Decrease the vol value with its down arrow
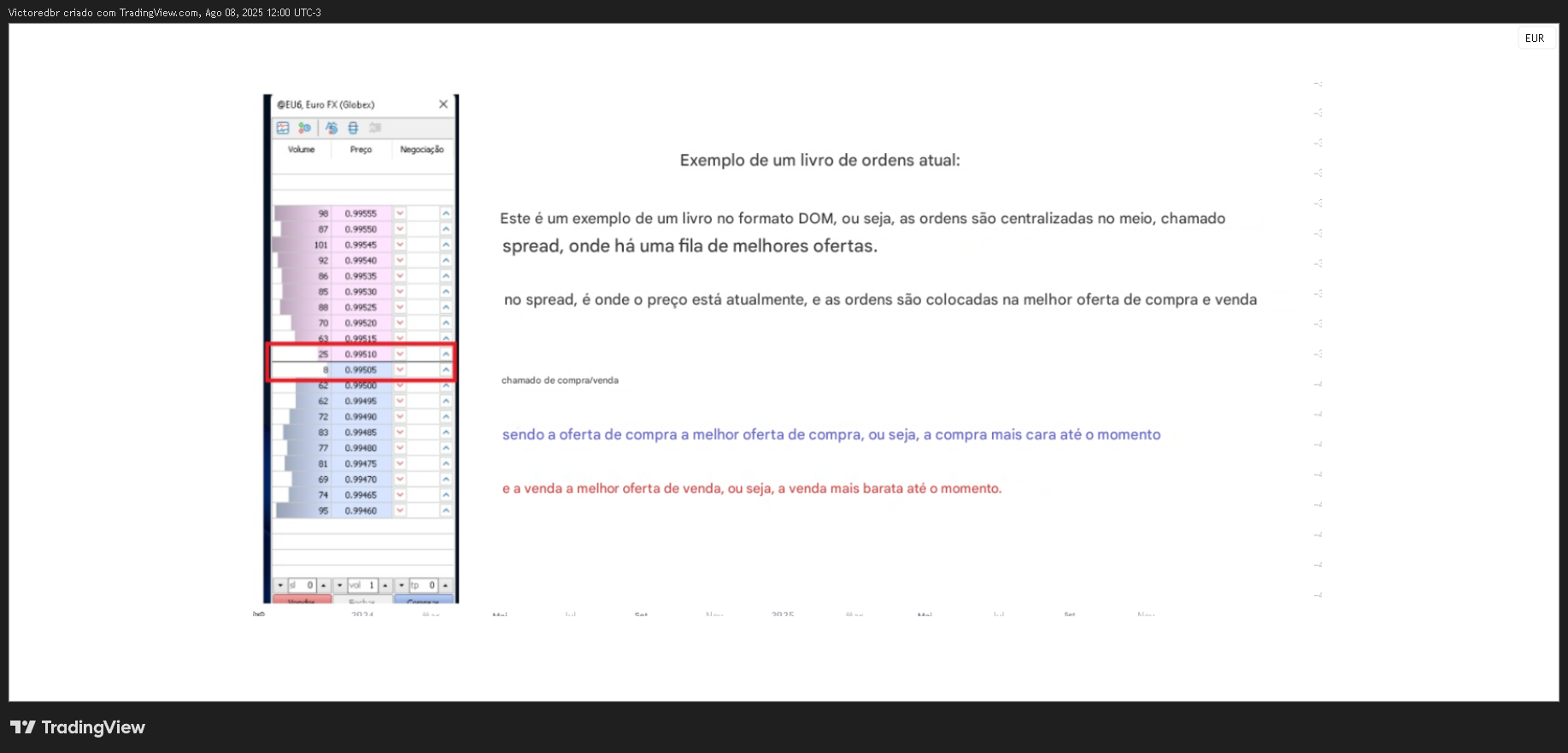1568x753 pixels. (x=340, y=585)
